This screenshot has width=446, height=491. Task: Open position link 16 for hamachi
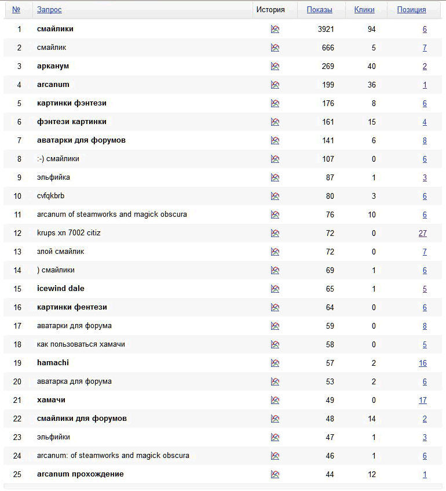[422, 363]
